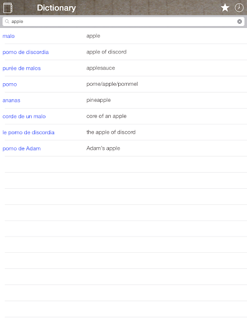Tap the magnifying glass search icon
Screen dimensions: 247x318
pos(7,22)
